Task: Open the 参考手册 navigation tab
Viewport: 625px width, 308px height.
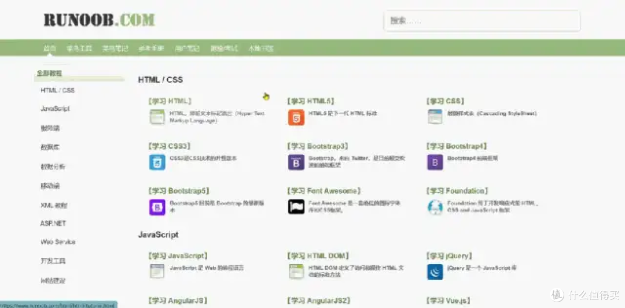Action: pos(151,49)
